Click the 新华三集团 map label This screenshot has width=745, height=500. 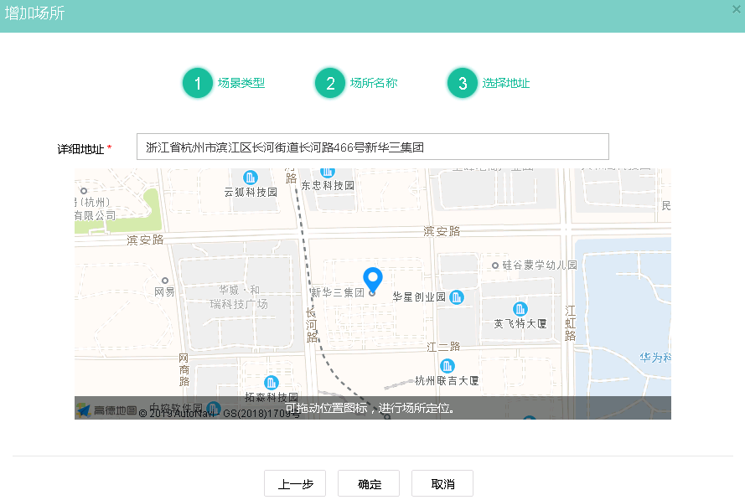(338, 292)
